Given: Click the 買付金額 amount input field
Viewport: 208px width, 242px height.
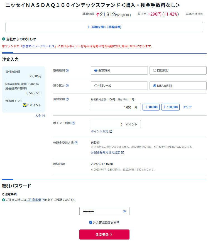Looking at the screenshot, I should 116,107.
